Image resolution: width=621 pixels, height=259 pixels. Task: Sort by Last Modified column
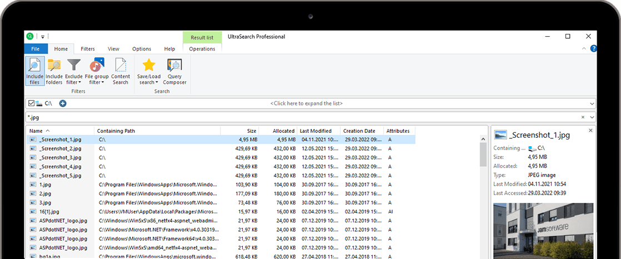point(319,131)
